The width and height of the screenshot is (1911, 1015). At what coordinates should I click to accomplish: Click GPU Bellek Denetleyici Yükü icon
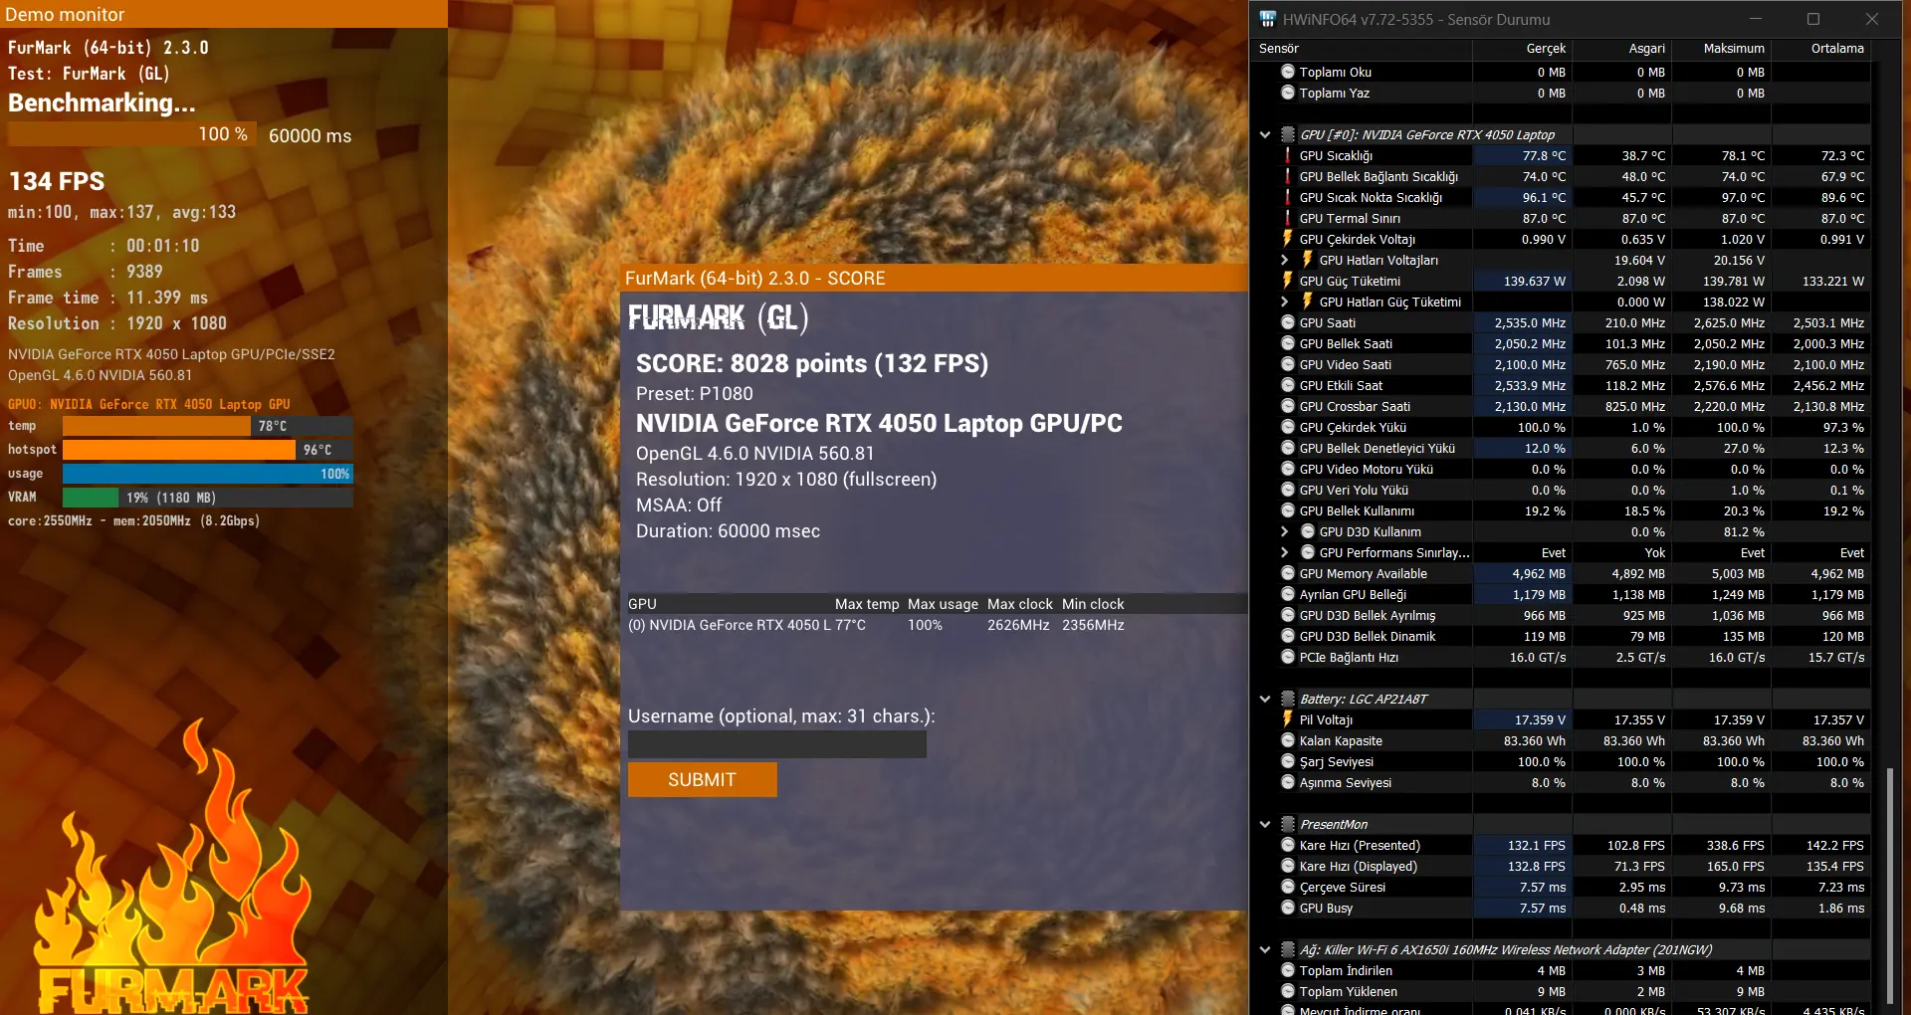1288,449
